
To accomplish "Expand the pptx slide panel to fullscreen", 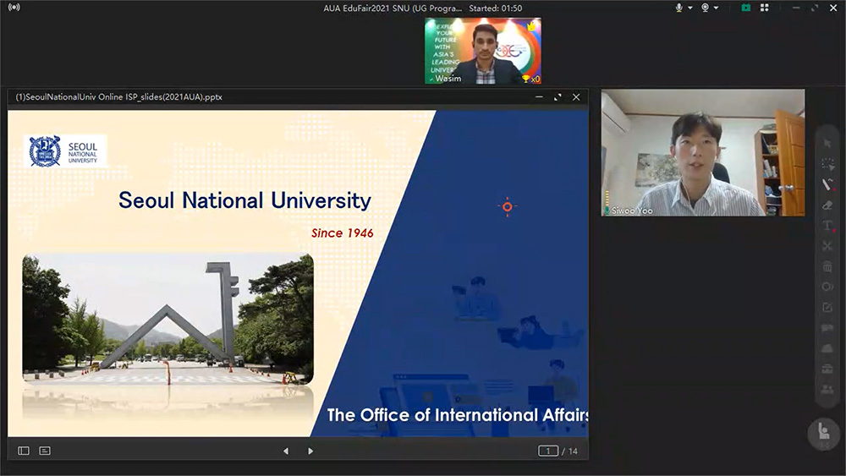I will tap(558, 97).
